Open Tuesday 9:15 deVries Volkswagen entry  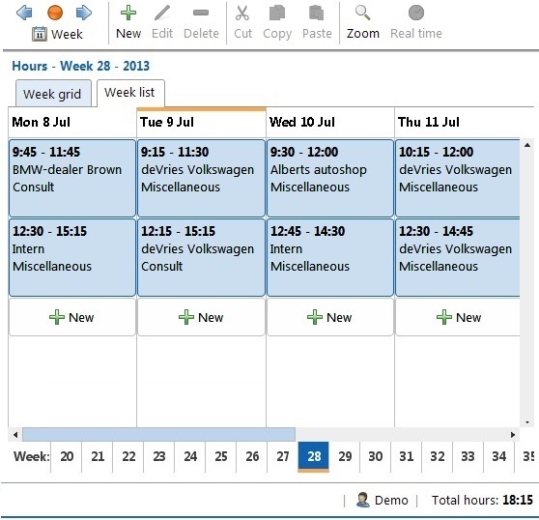tap(201, 178)
